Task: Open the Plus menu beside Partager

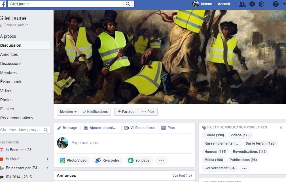Action: click(x=148, y=112)
